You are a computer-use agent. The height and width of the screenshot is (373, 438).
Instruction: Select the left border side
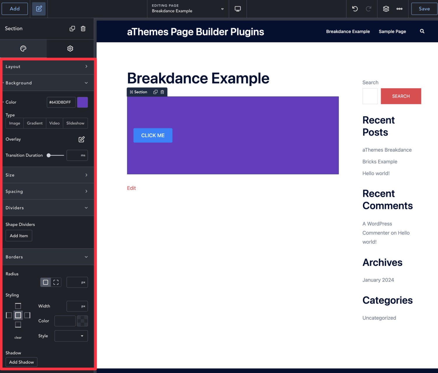[x=9, y=315]
